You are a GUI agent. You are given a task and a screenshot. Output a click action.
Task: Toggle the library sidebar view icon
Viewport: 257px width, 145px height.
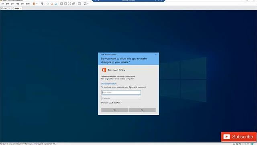61,4
